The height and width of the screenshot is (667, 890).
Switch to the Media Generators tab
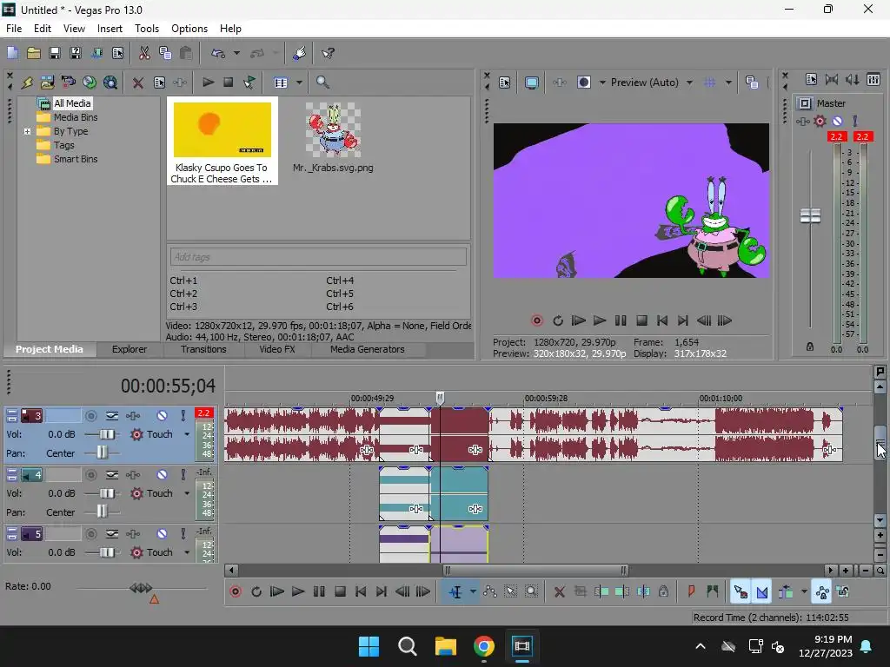(x=368, y=349)
